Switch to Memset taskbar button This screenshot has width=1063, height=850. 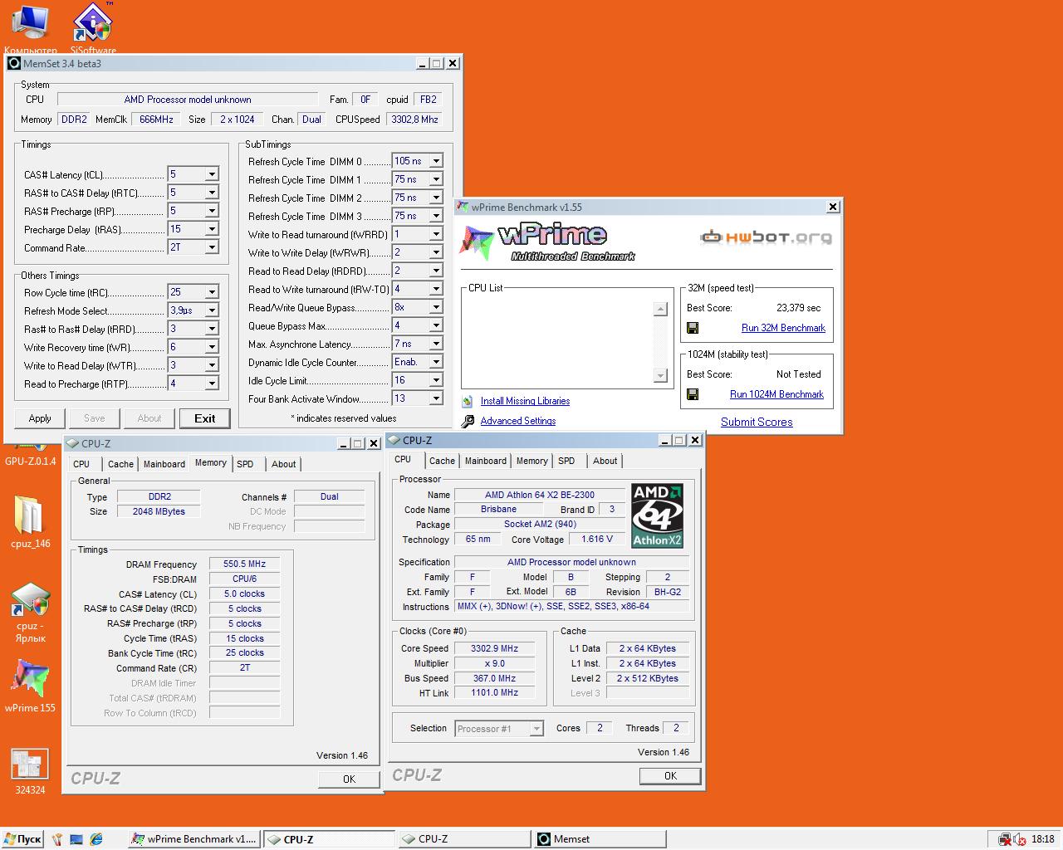click(600, 839)
